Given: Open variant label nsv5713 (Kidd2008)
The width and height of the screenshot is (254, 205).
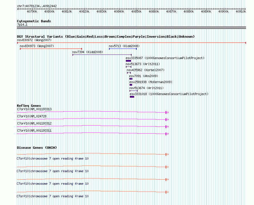Looking at the screenshot, I should pos(124,46).
